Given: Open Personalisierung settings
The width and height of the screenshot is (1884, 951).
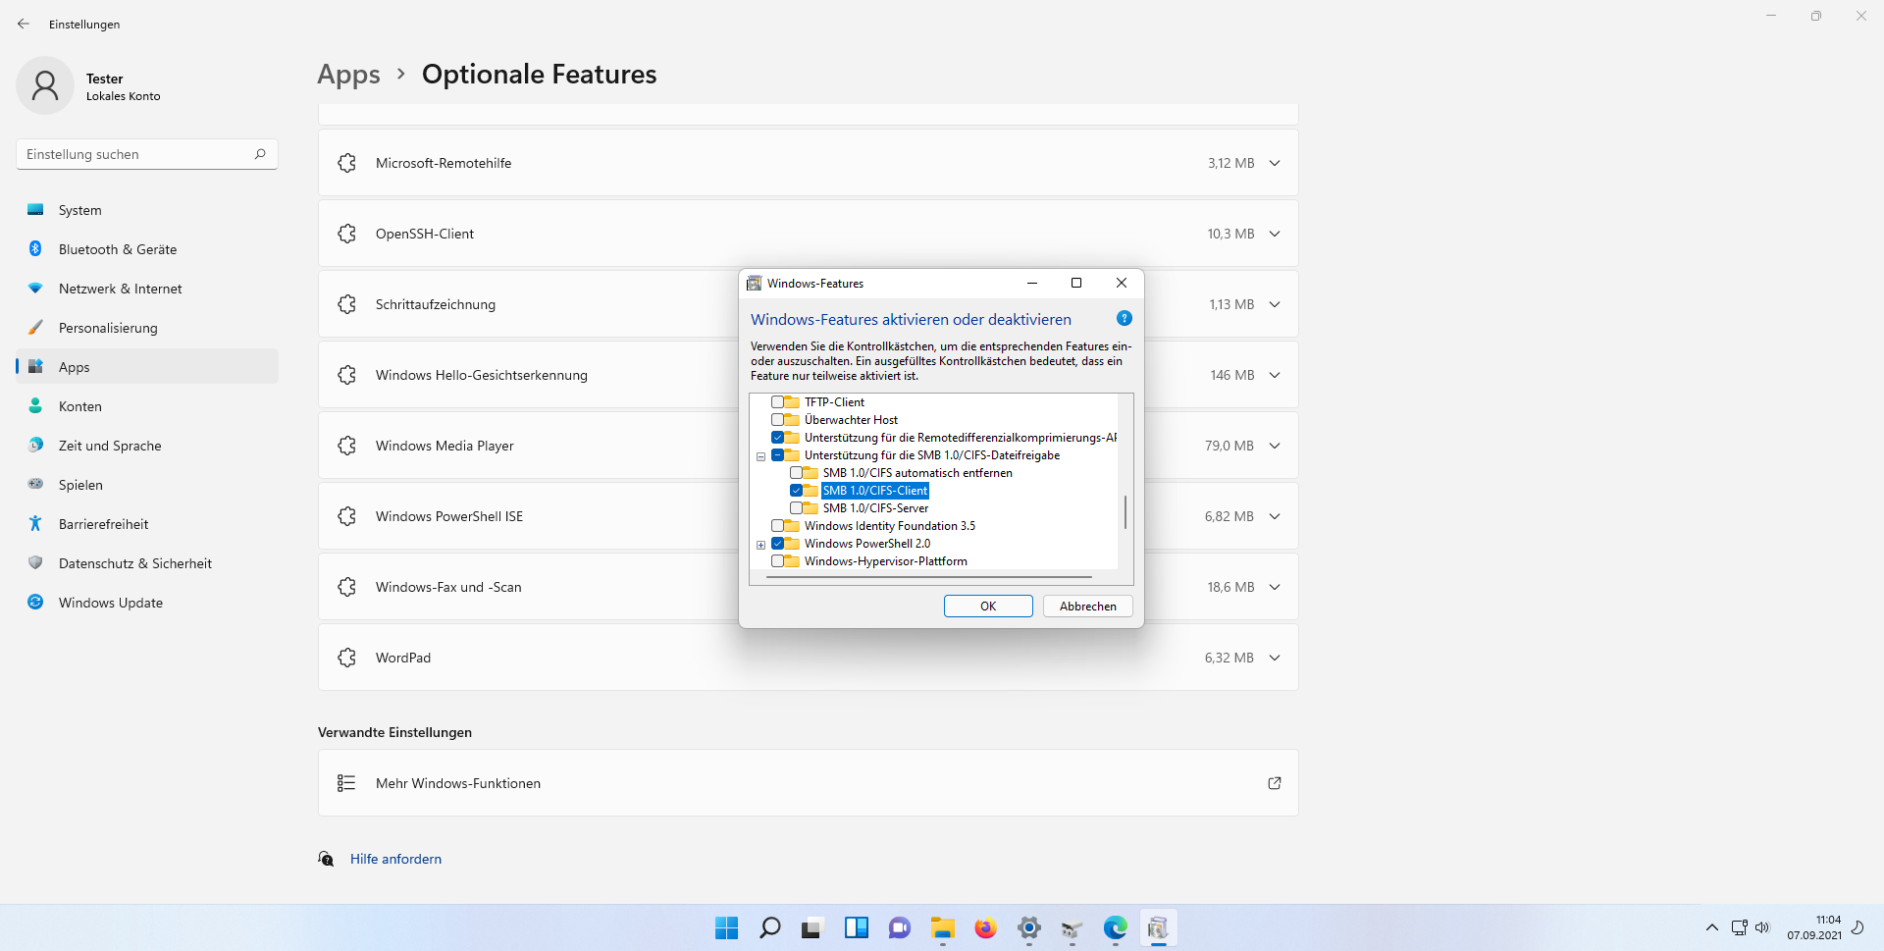Looking at the screenshot, I should 147,328.
